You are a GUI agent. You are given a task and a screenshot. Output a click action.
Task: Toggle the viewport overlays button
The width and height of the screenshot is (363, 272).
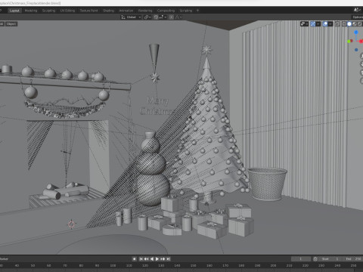click(x=325, y=24)
